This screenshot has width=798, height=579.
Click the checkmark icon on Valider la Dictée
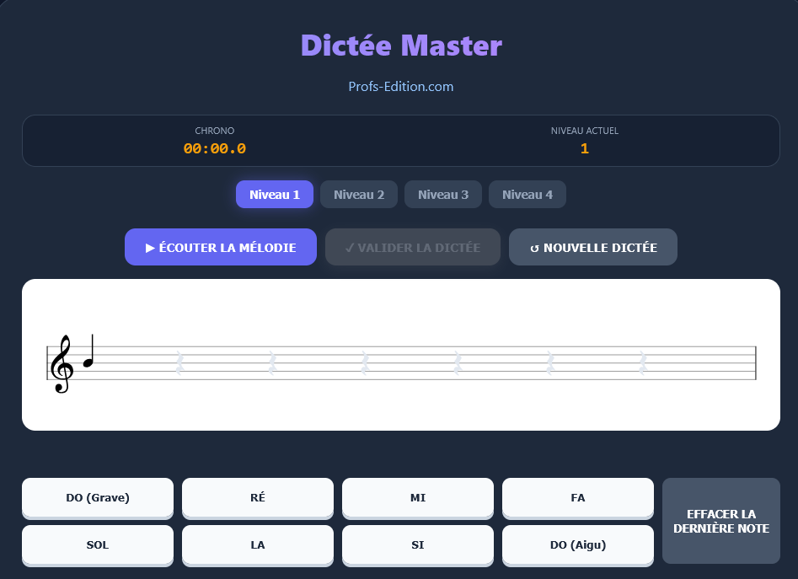348,247
